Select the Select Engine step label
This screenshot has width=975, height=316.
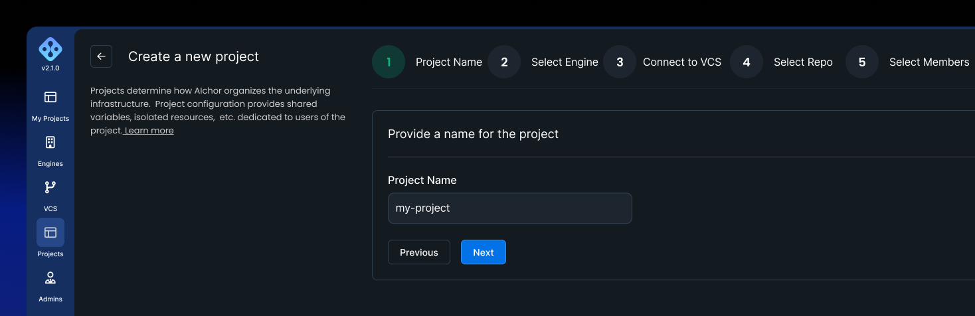(565, 62)
